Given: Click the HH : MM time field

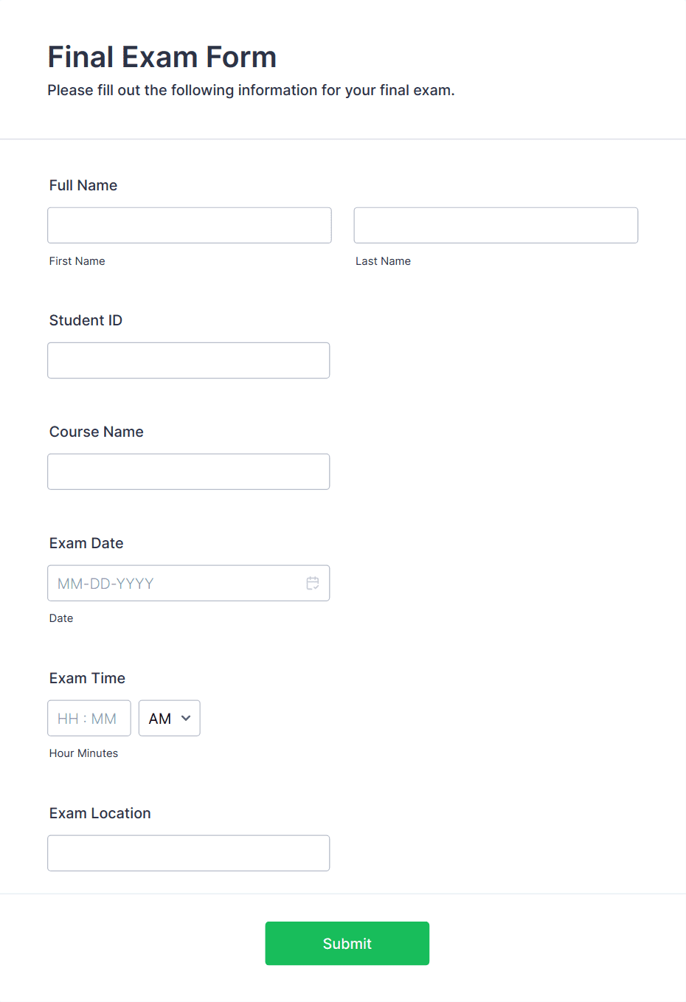Looking at the screenshot, I should [89, 718].
